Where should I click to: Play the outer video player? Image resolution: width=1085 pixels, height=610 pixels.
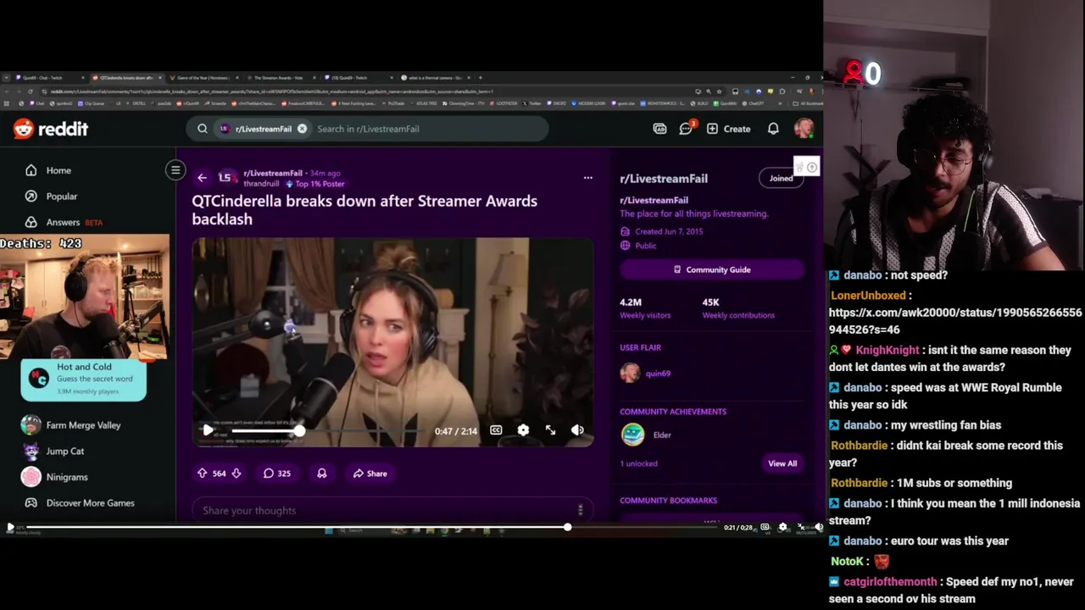click(10, 527)
